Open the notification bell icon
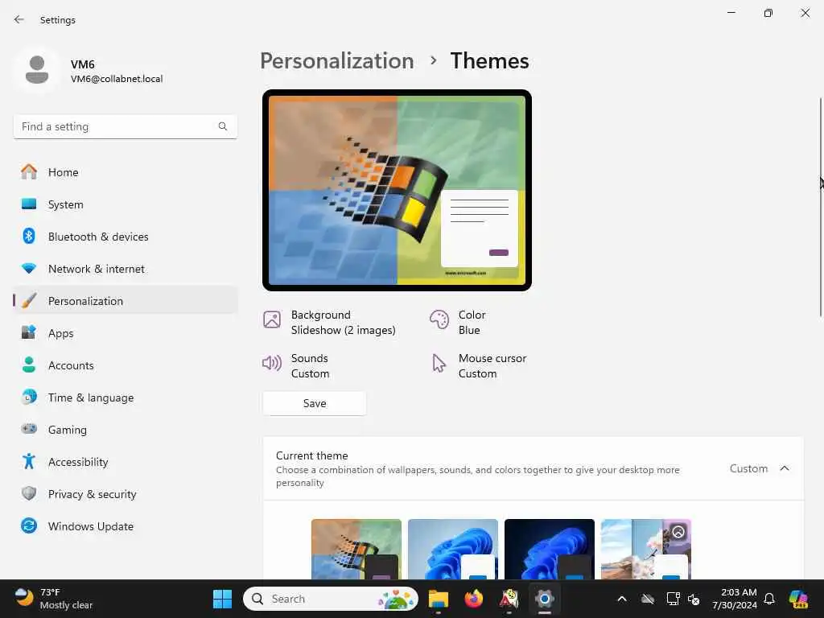The height and width of the screenshot is (618, 824). tap(769, 599)
